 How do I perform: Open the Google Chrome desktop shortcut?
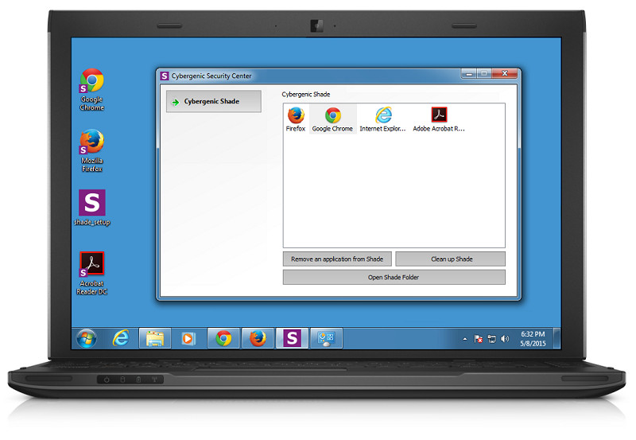[x=92, y=90]
